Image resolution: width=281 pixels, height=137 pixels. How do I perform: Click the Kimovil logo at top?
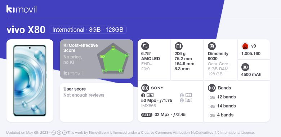22,9
